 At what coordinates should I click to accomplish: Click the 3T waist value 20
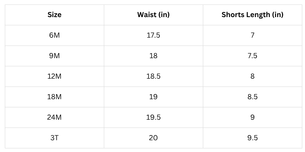[x=153, y=138]
